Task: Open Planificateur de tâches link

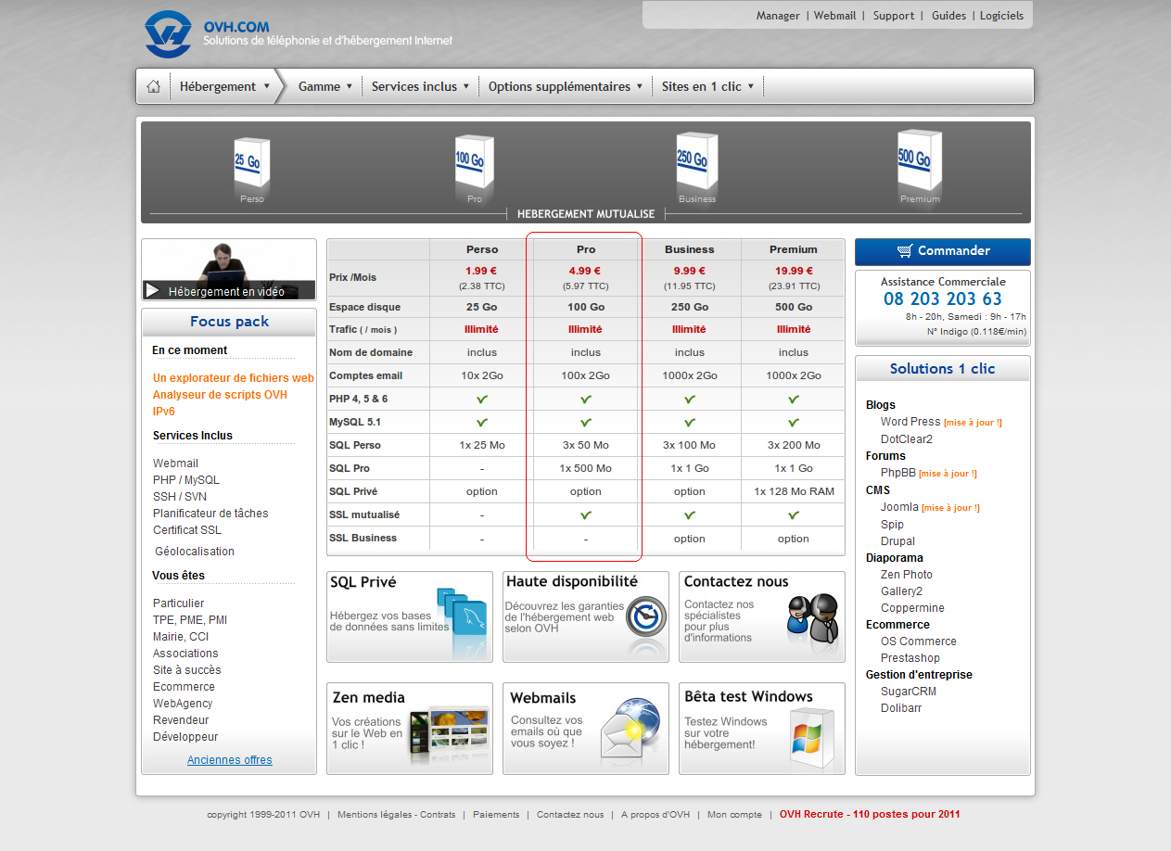Action: [210, 514]
